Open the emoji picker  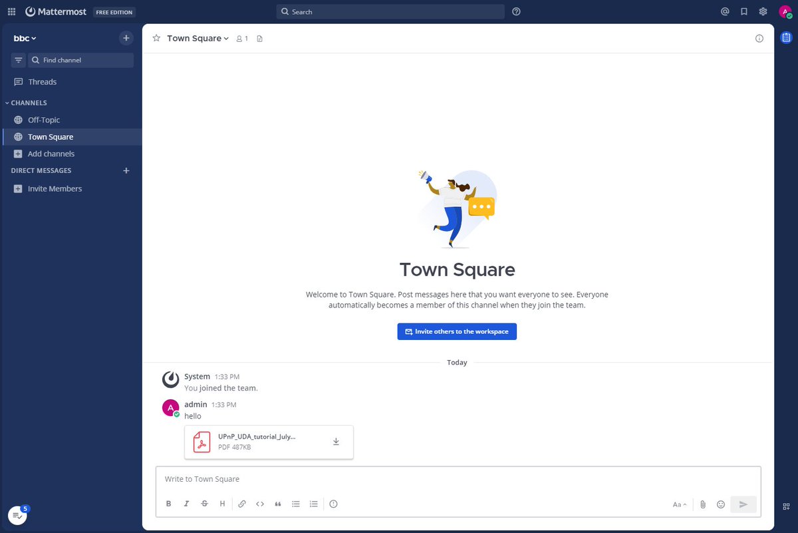point(721,504)
